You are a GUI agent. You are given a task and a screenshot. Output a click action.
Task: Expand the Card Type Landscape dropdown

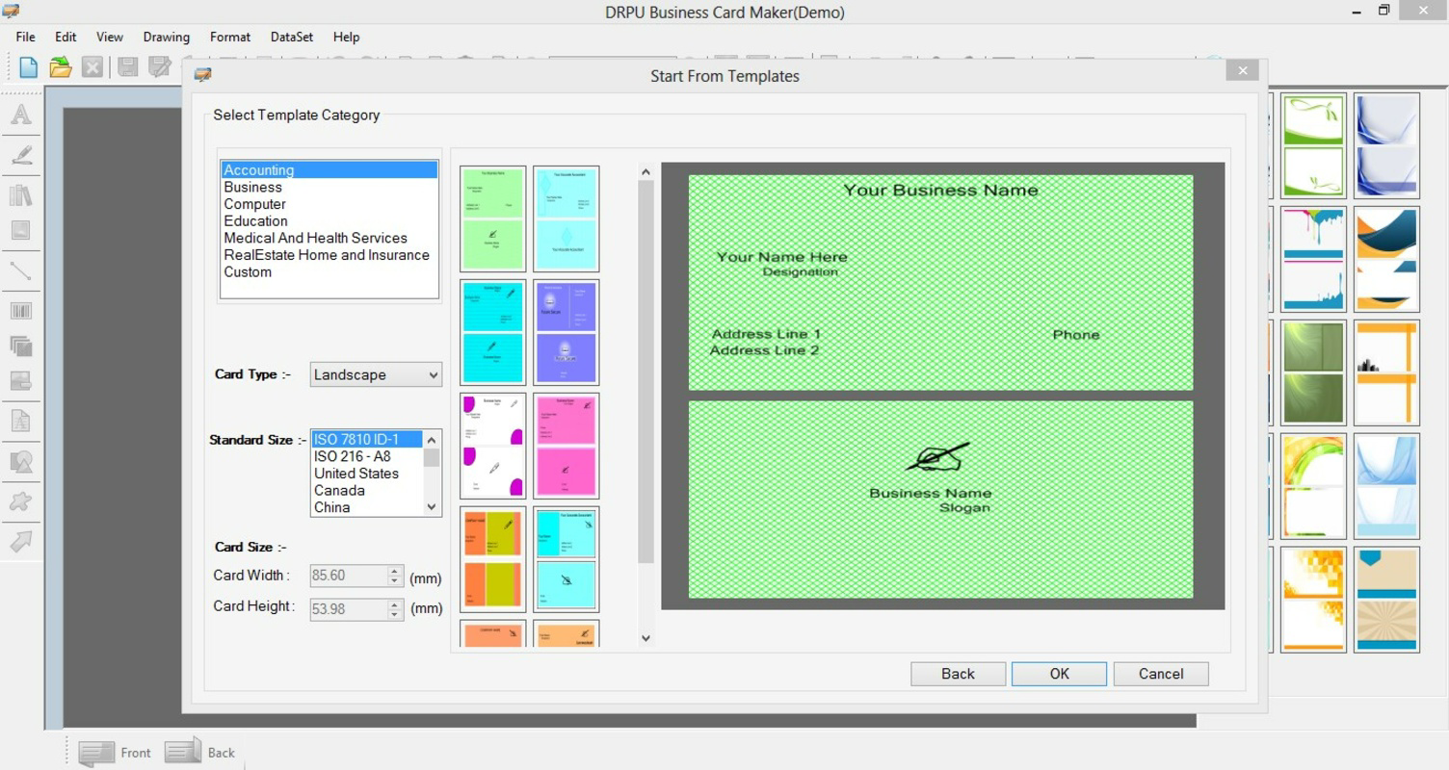(433, 374)
